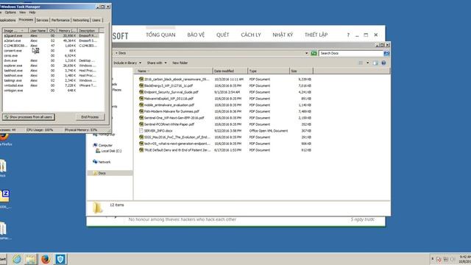Open the Share with dropdown
The width and height of the screenshot is (471, 265).
click(157, 63)
